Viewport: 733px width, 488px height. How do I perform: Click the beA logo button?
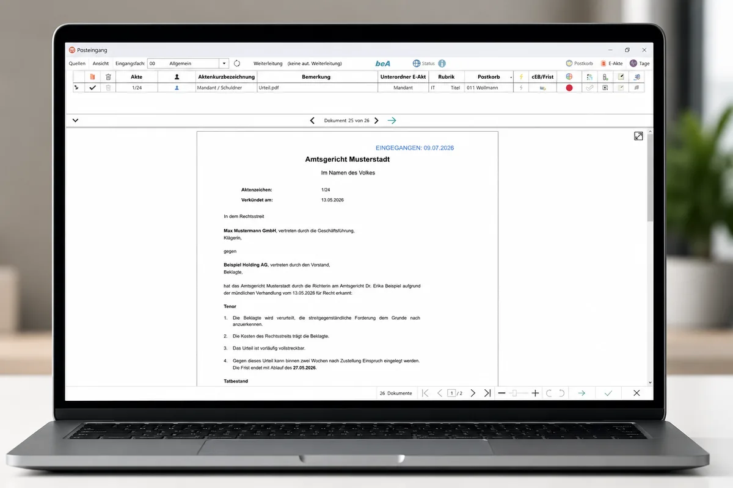pyautogui.click(x=382, y=63)
